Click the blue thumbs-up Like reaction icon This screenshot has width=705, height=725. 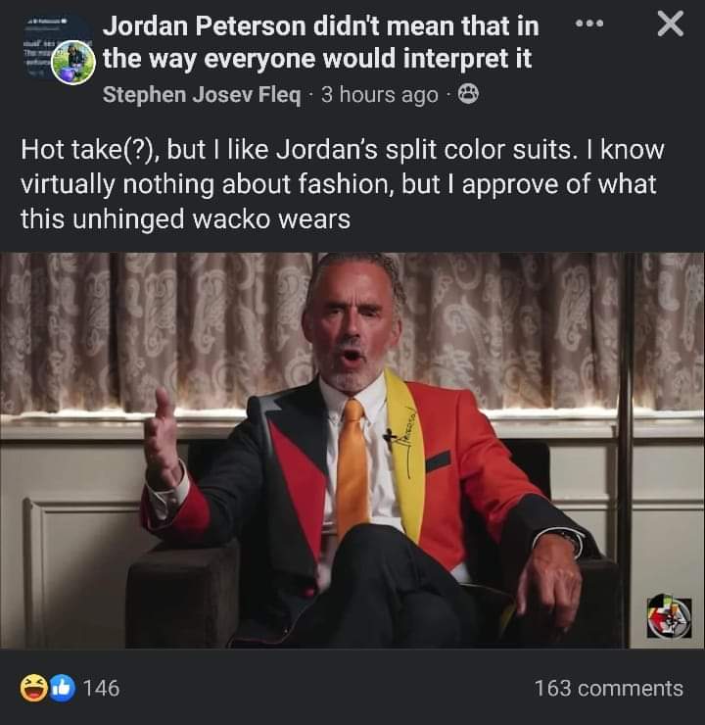point(62,688)
